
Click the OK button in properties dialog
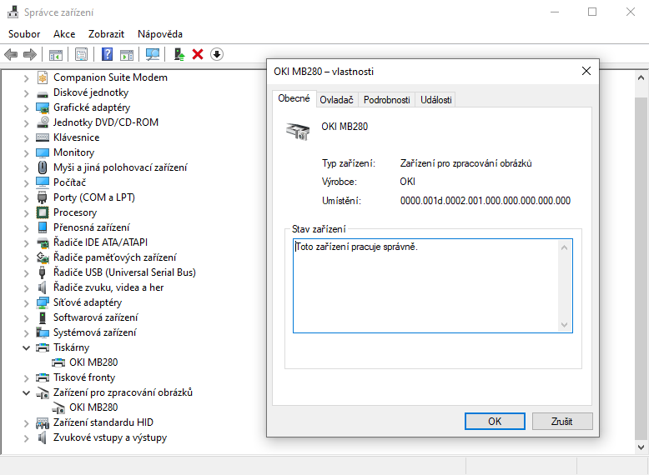click(x=495, y=421)
